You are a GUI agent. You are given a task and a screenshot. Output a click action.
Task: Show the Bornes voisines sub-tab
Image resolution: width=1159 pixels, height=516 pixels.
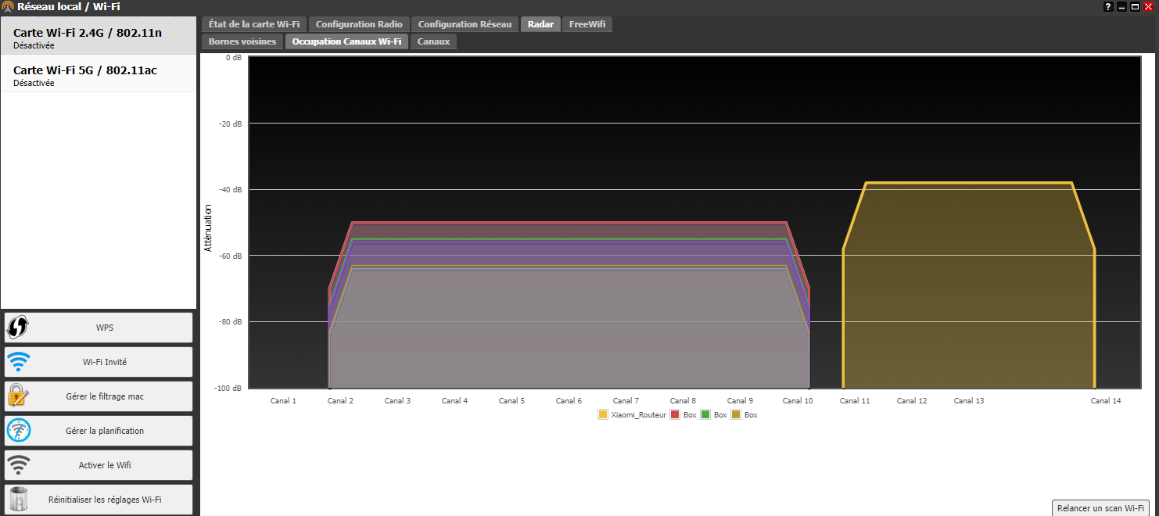tap(242, 41)
